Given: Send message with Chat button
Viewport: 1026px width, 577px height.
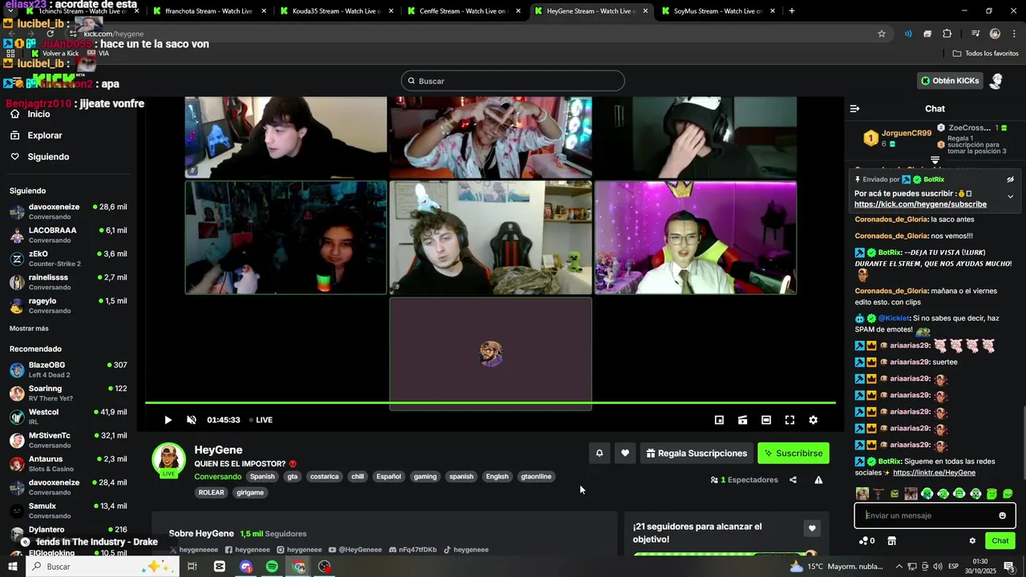Looking at the screenshot, I should (x=1000, y=541).
